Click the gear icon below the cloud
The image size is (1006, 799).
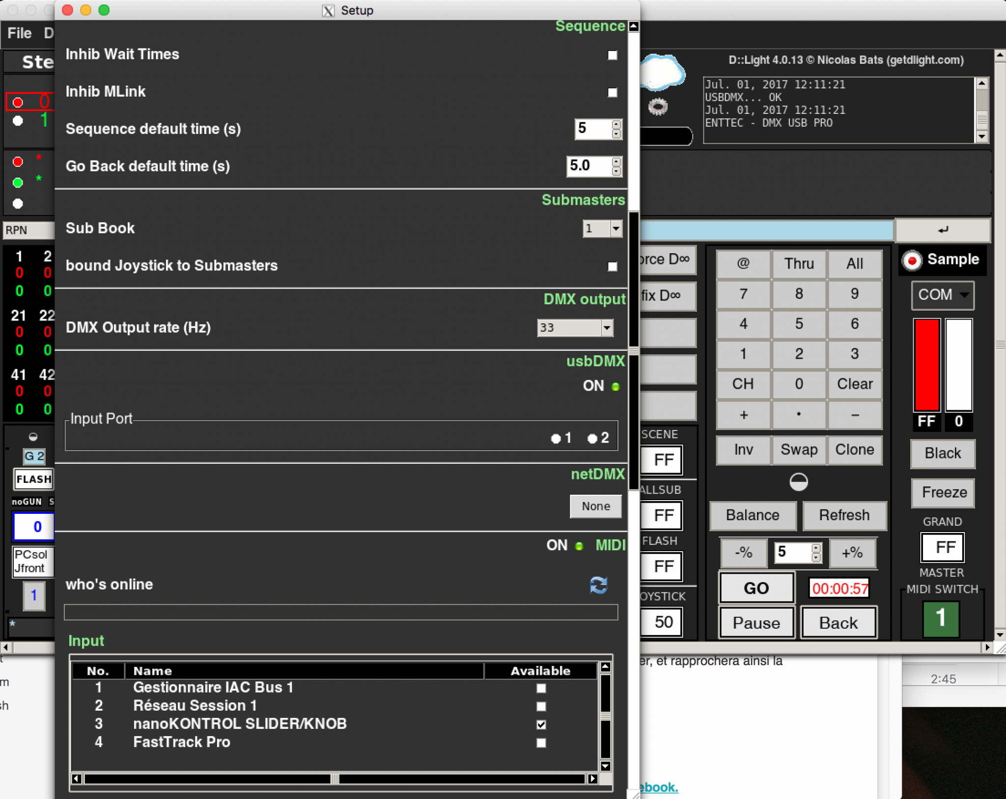click(658, 107)
